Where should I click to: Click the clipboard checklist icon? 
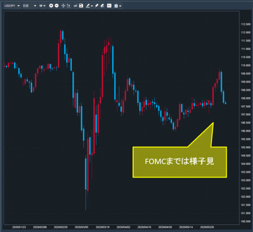click(116, 6)
